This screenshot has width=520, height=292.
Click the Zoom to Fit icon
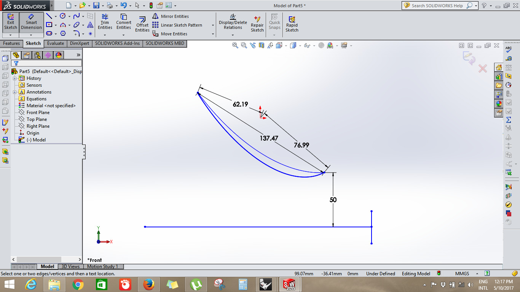pos(235,45)
